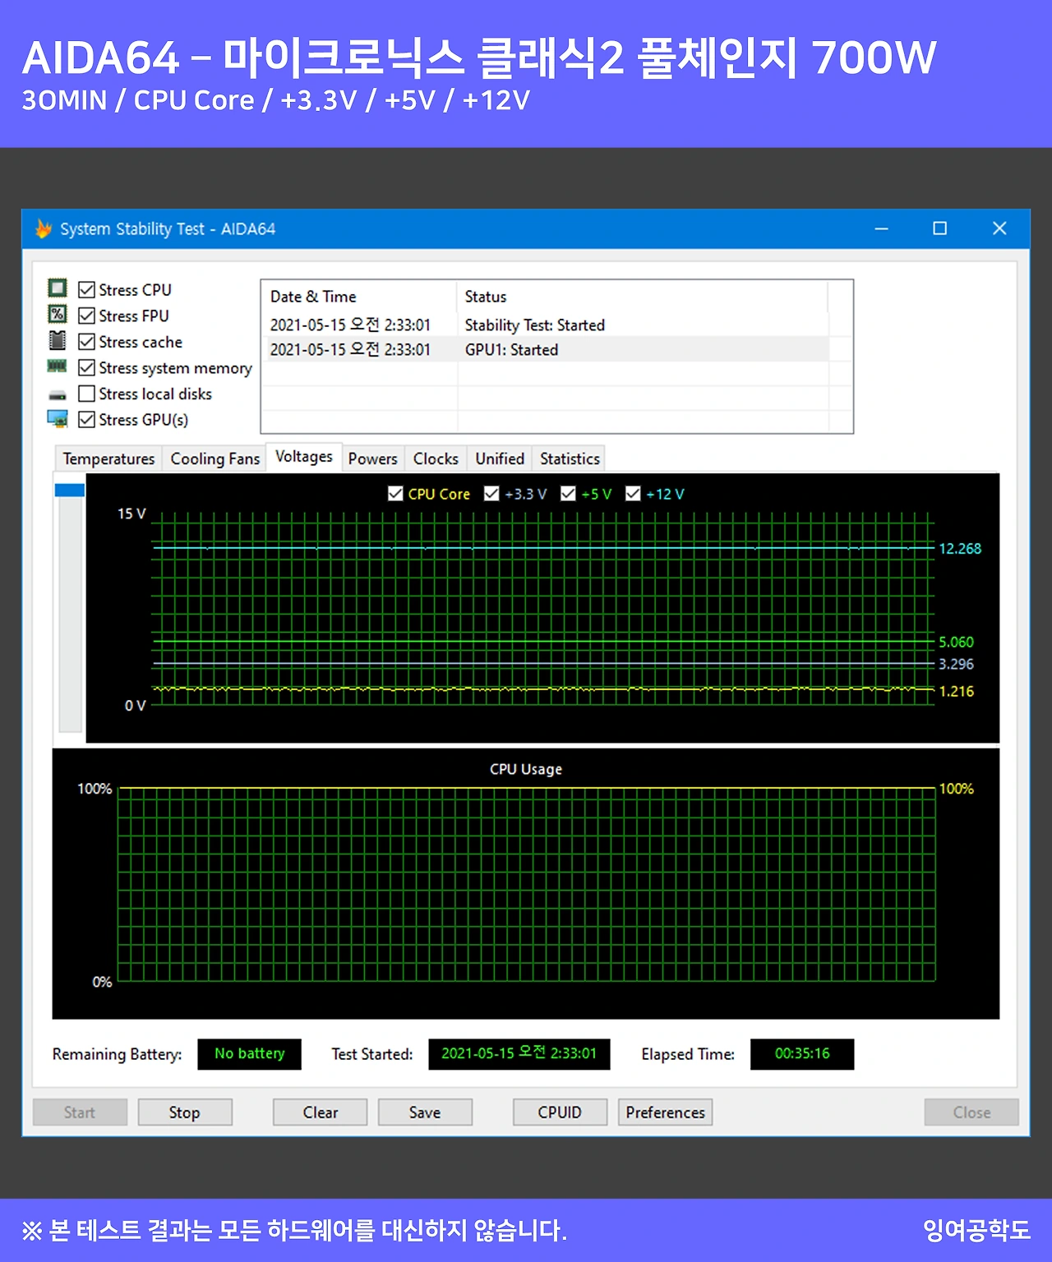The height and width of the screenshot is (1262, 1052).
Task: Click the monitor icon beside Stress GPU(s)
Action: tap(58, 419)
